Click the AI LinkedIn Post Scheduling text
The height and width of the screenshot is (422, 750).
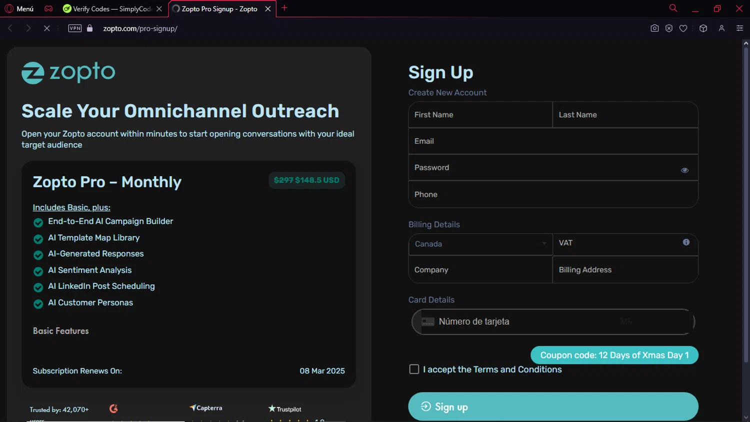click(101, 286)
